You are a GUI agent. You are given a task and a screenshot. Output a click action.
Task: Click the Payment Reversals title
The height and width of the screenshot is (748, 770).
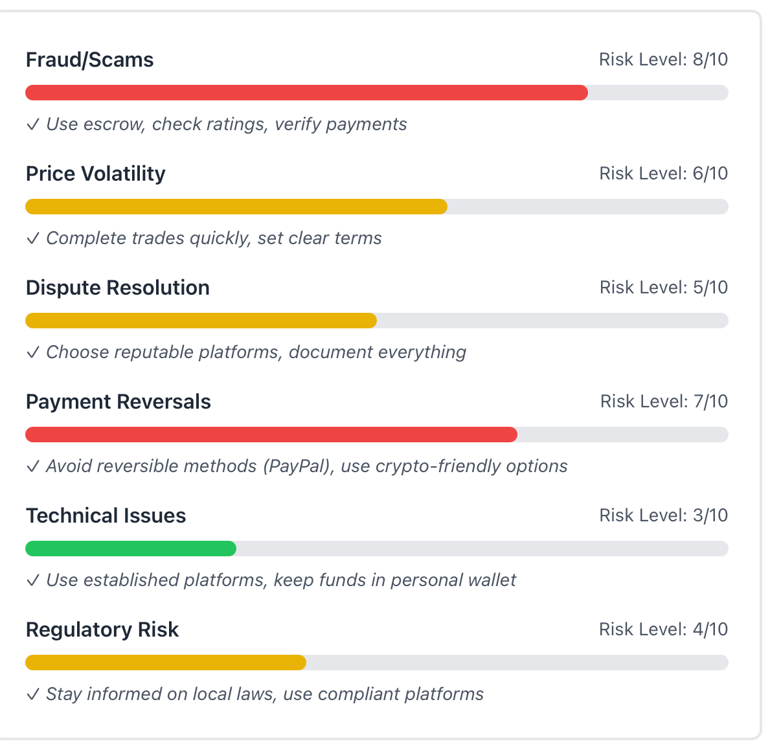119,402
